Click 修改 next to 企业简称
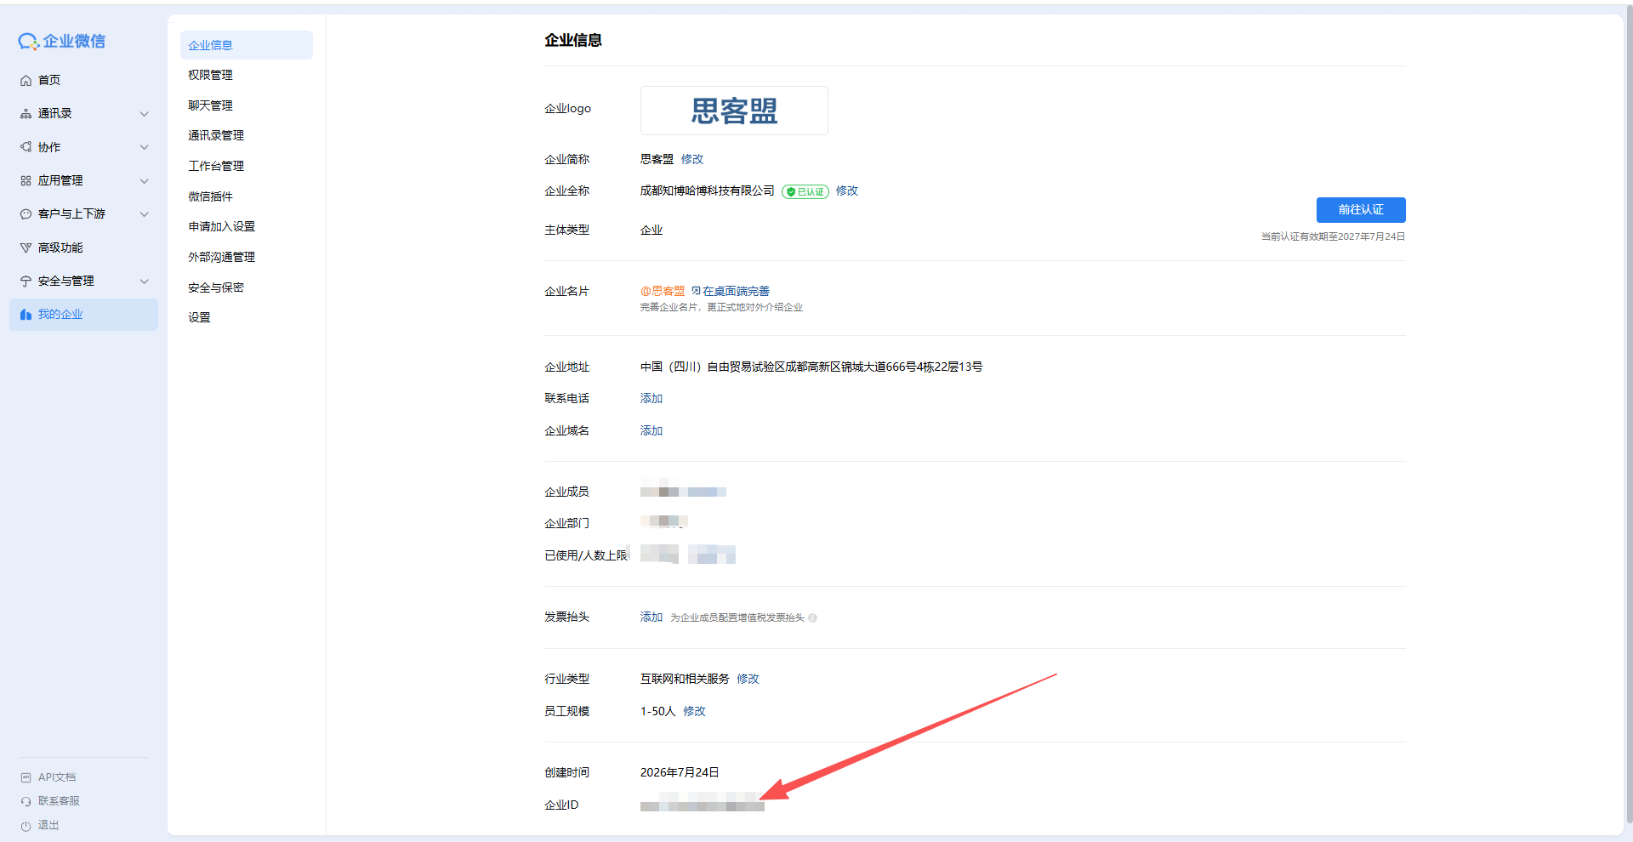Image resolution: width=1633 pixels, height=842 pixels. click(x=692, y=159)
